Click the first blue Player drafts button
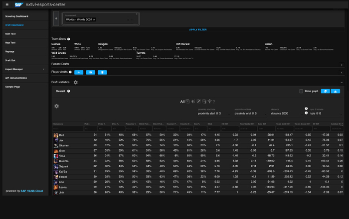 (80, 72)
